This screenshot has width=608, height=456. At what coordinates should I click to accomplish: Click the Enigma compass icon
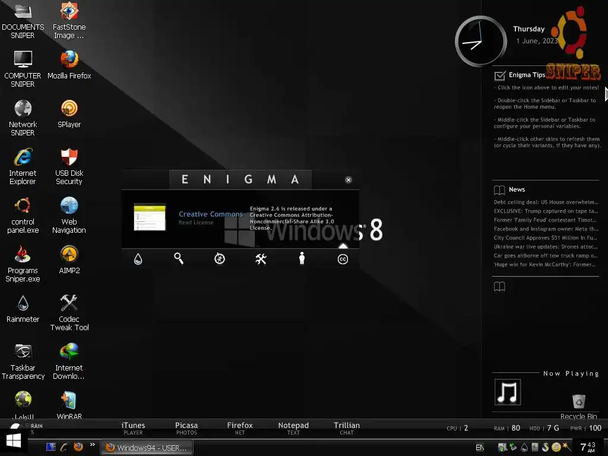[x=220, y=259]
